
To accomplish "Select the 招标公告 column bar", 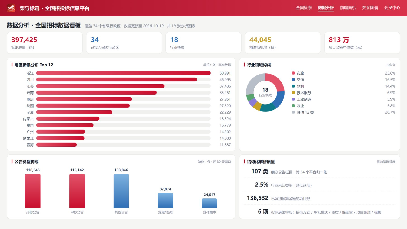I will click(x=33, y=191).
